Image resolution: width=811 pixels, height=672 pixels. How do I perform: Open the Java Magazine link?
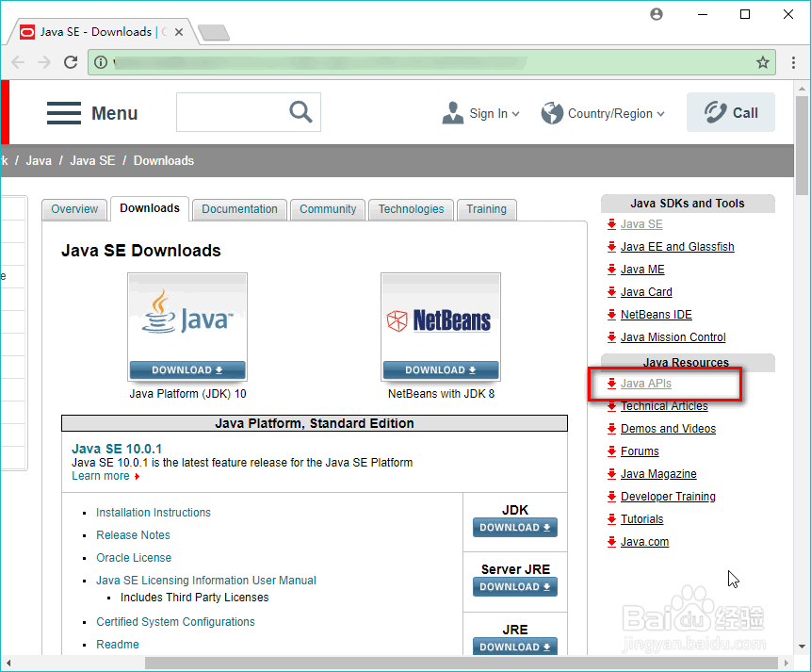(658, 474)
